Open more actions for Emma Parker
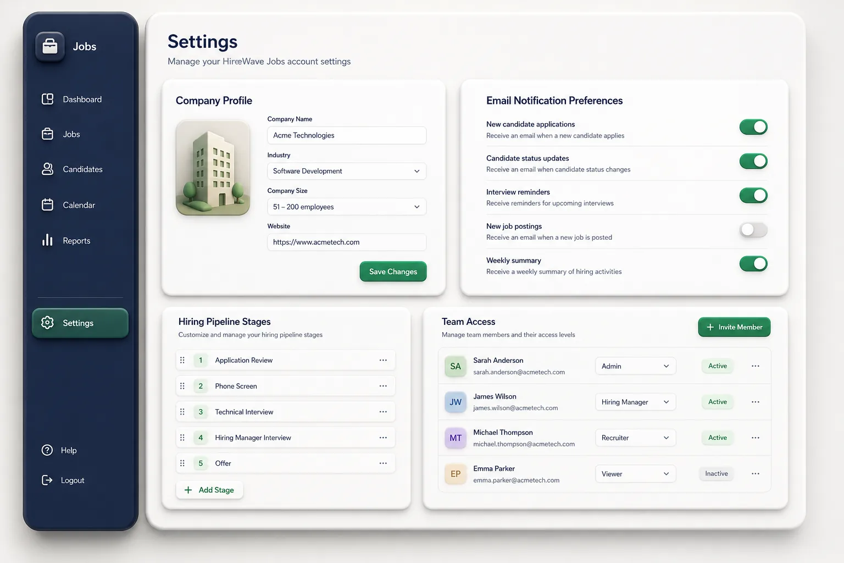 coord(756,473)
